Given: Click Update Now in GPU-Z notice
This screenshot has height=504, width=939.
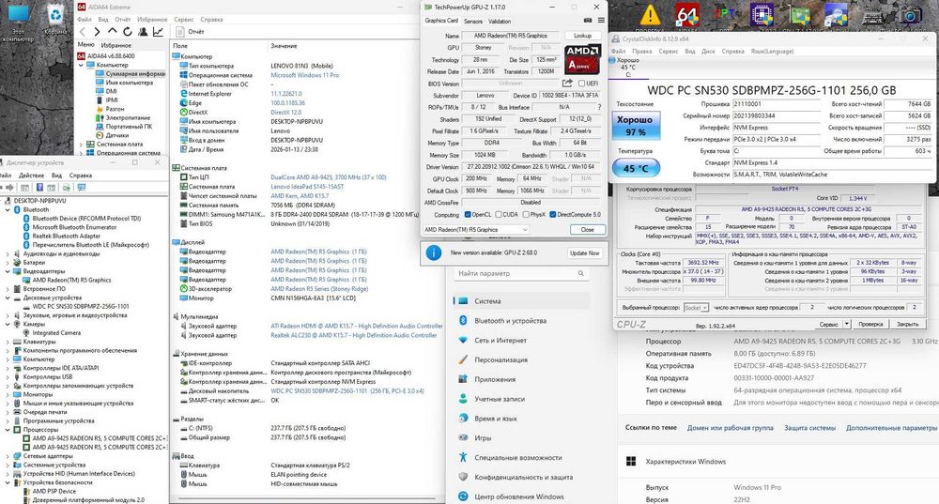Looking at the screenshot, I should click(584, 253).
